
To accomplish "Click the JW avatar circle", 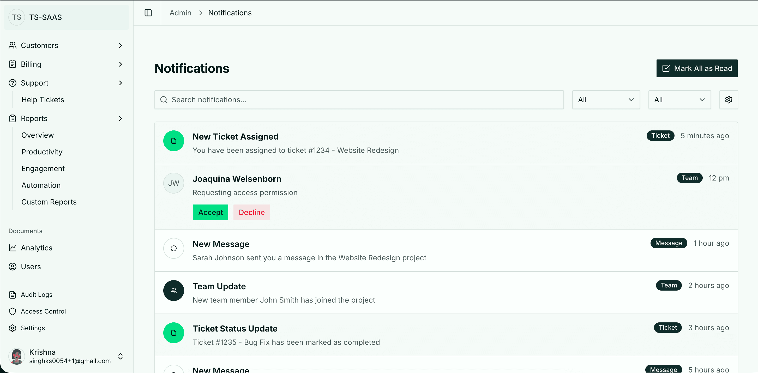I will pyautogui.click(x=174, y=183).
